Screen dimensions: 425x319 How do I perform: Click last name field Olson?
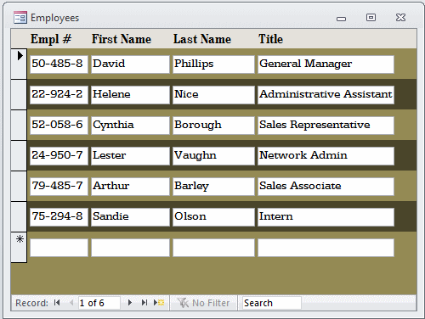click(213, 217)
